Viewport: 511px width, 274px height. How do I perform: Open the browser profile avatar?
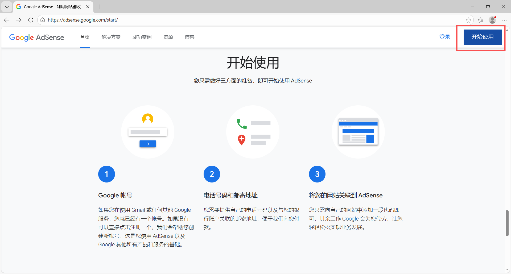492,20
